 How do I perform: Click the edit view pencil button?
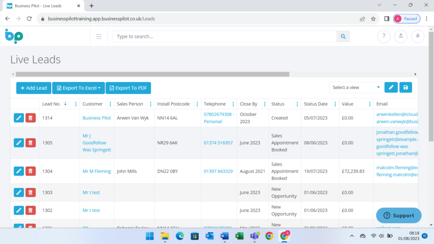coord(391,87)
